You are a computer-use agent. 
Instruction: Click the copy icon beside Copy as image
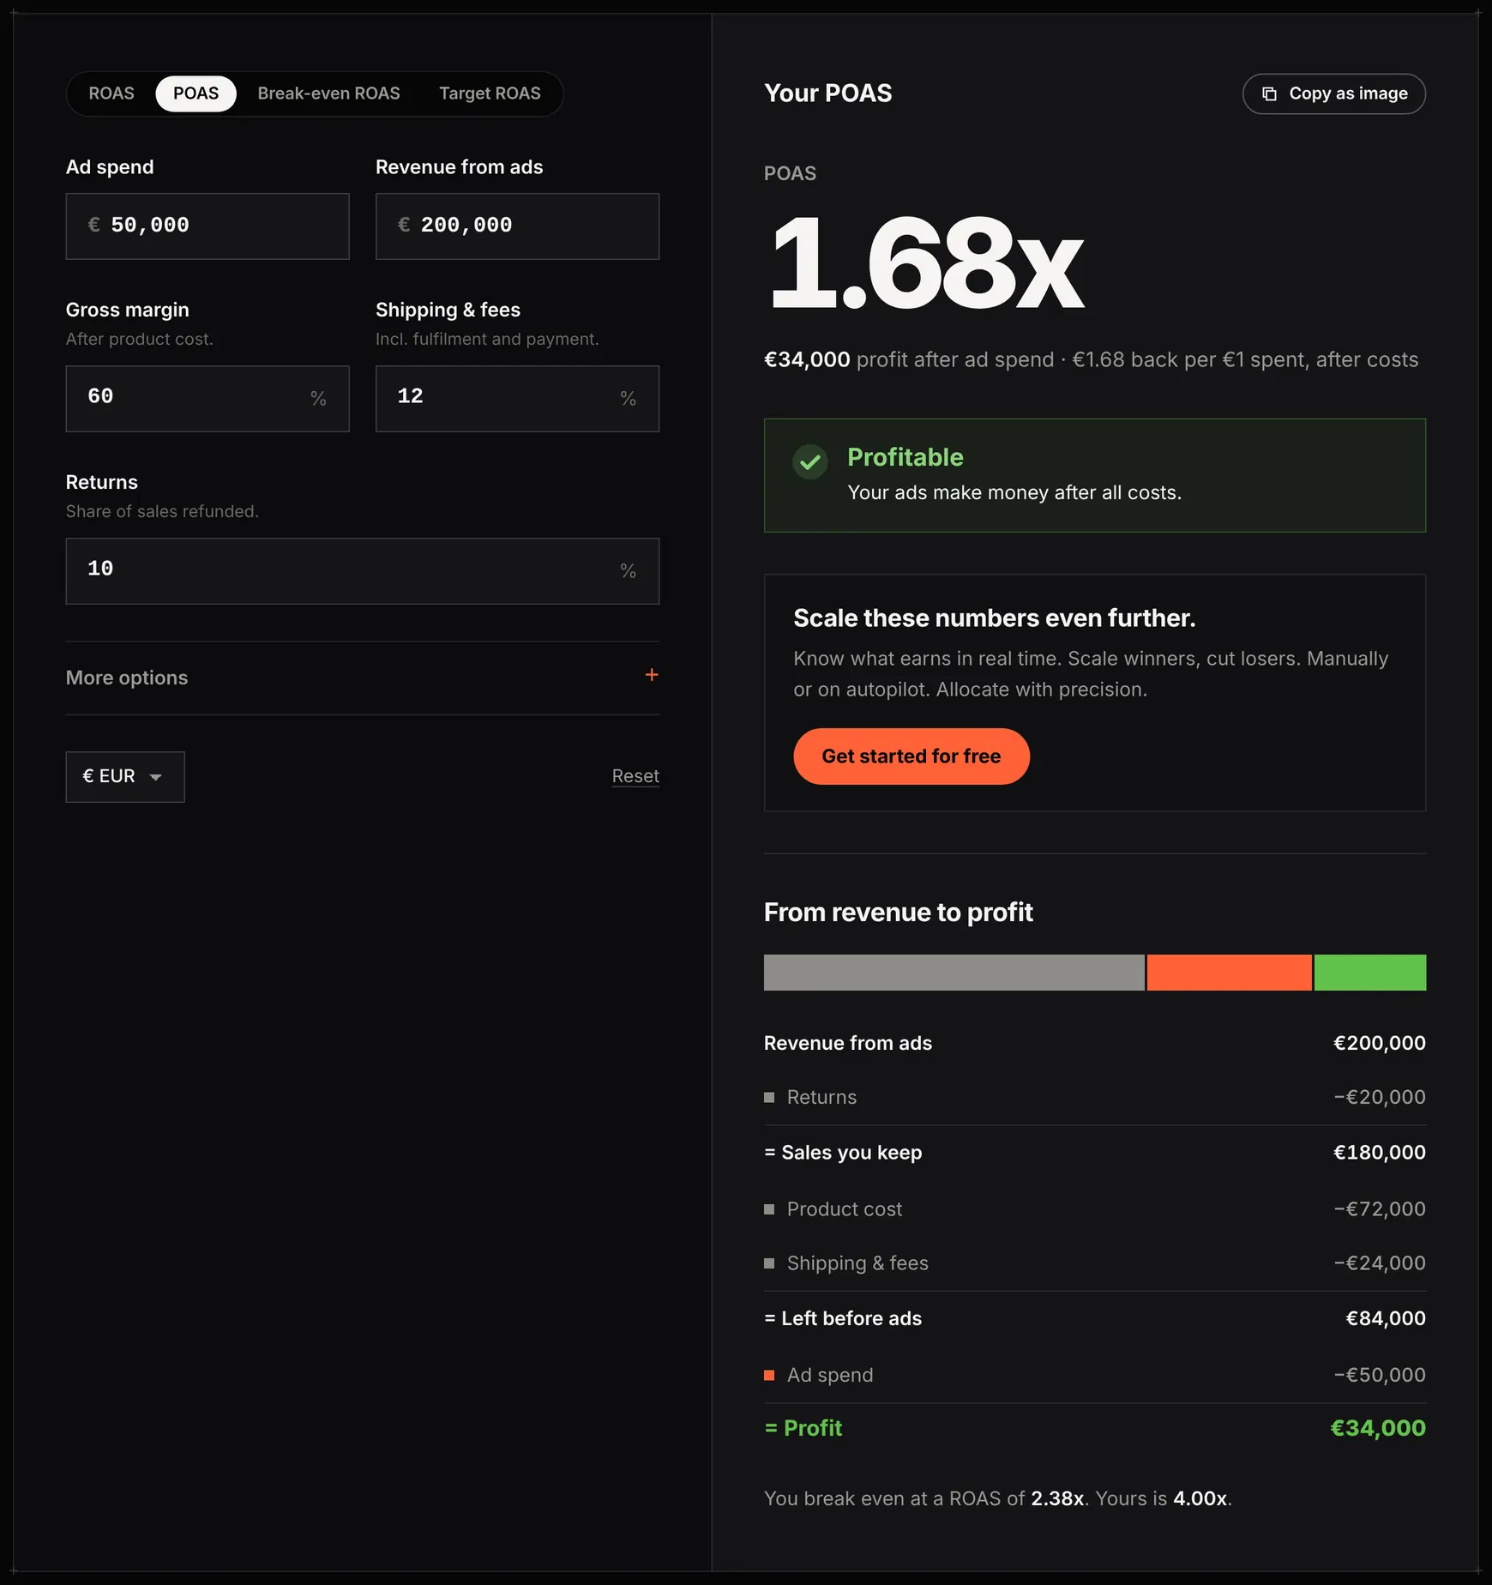pos(1269,93)
